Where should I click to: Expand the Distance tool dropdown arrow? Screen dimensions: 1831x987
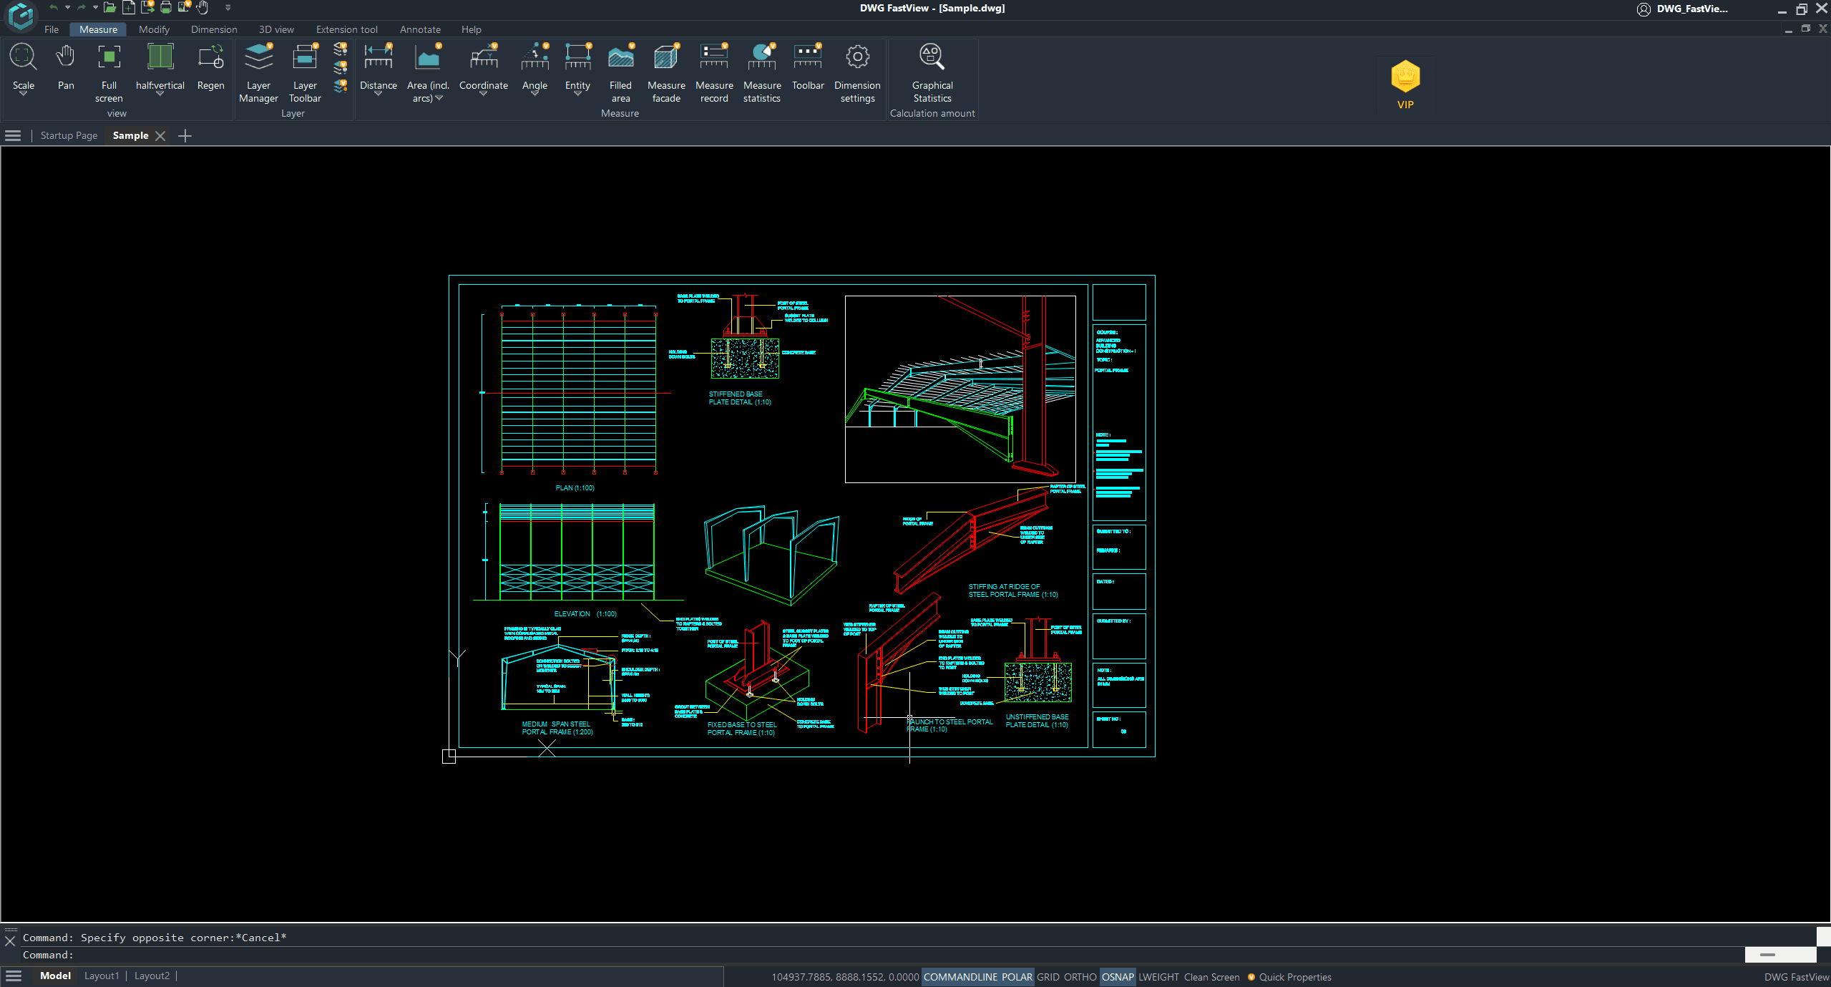378,94
